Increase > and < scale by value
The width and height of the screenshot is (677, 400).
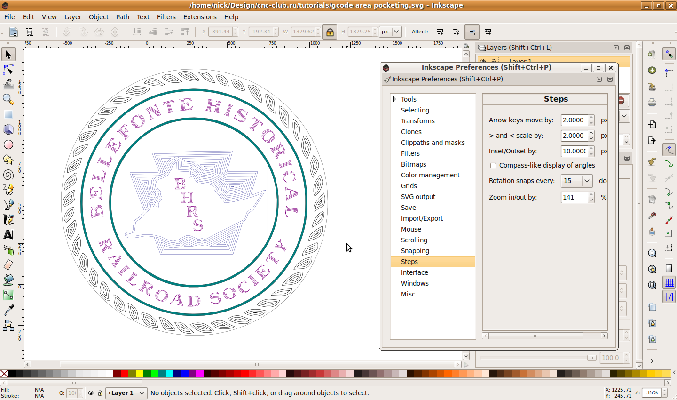click(x=591, y=133)
